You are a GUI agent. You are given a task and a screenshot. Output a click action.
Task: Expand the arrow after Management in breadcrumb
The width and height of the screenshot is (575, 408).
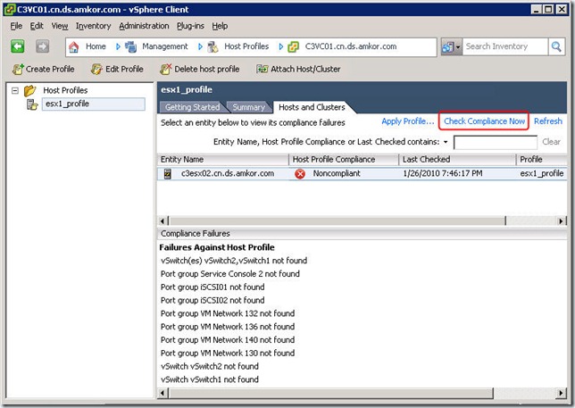[200, 46]
